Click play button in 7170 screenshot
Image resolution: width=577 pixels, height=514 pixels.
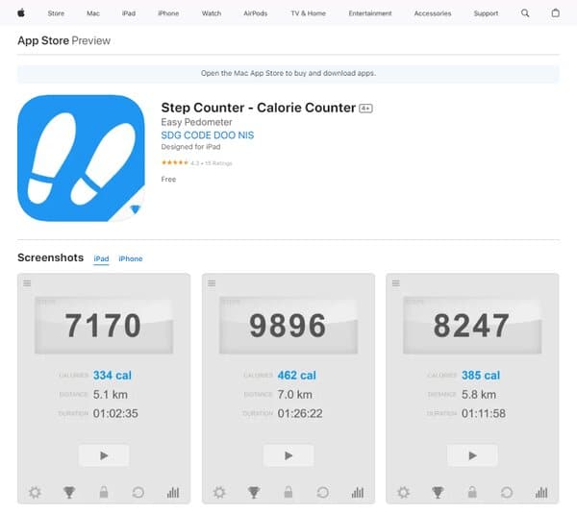point(104,455)
